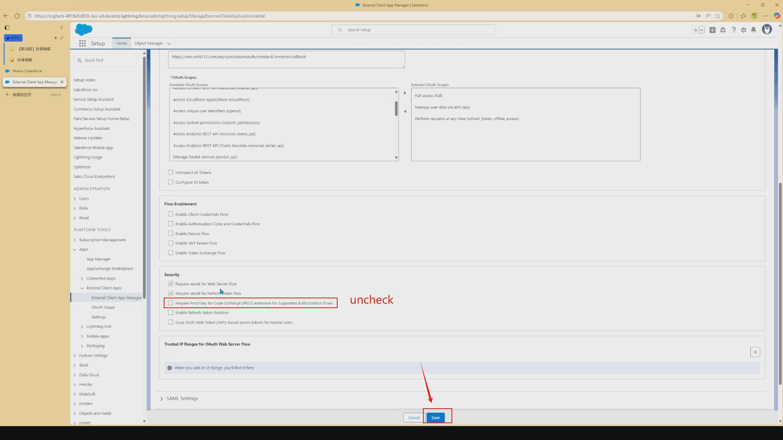This screenshot has height=440, width=783.
Task: Collapse the Apps tree node
Action: click(x=75, y=249)
